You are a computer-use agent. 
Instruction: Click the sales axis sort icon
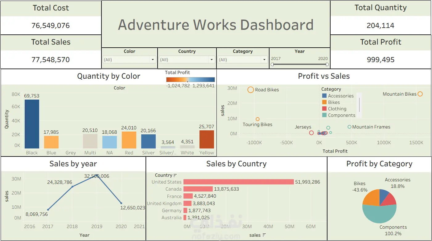point(264,235)
